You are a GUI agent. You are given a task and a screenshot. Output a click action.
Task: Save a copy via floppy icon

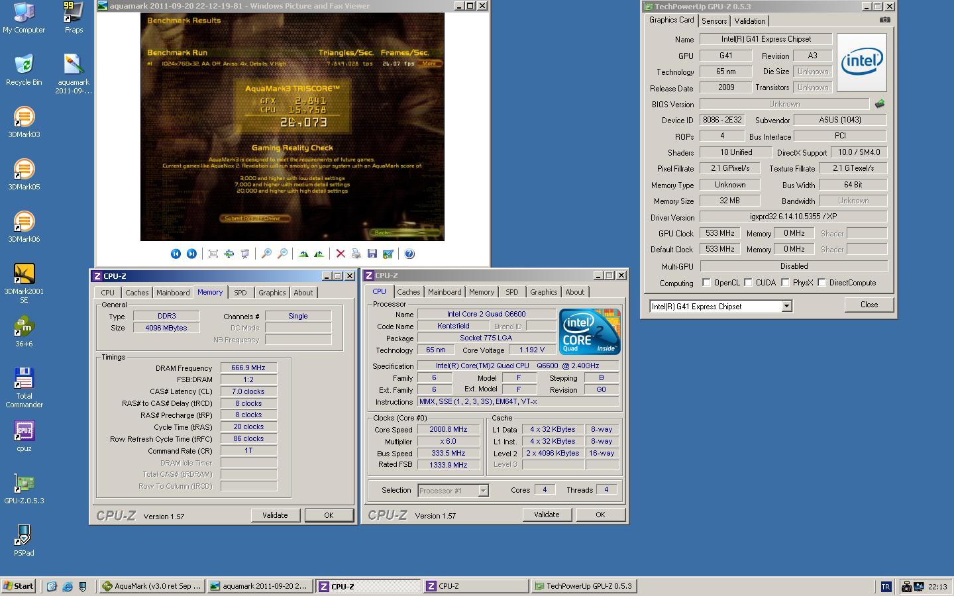[x=372, y=254]
